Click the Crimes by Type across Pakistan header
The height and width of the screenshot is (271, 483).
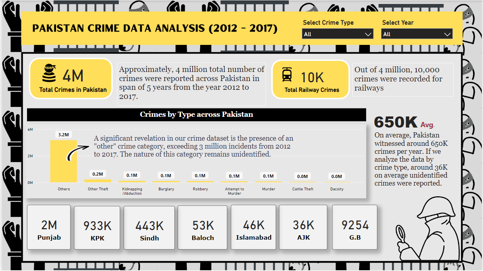196,114
